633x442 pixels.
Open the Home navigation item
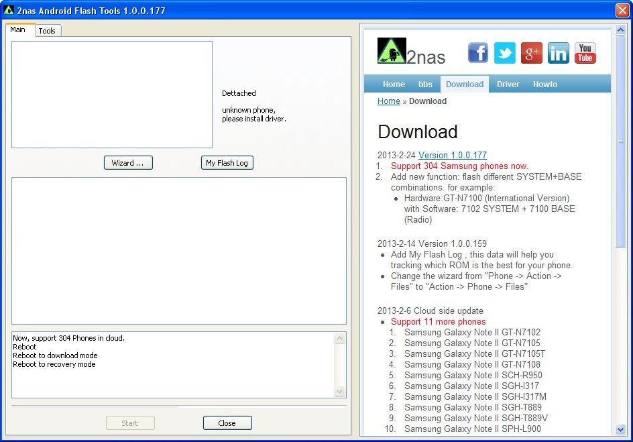coord(394,85)
